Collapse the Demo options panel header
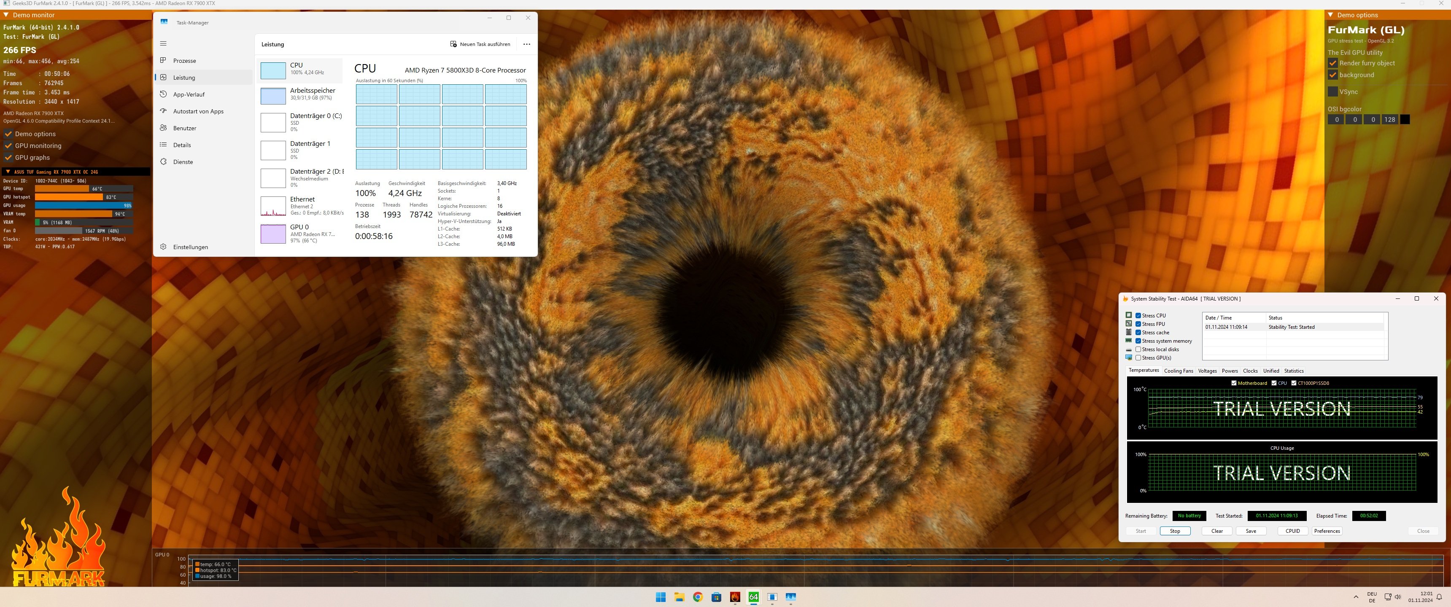This screenshot has width=1451, height=607. (x=1330, y=15)
